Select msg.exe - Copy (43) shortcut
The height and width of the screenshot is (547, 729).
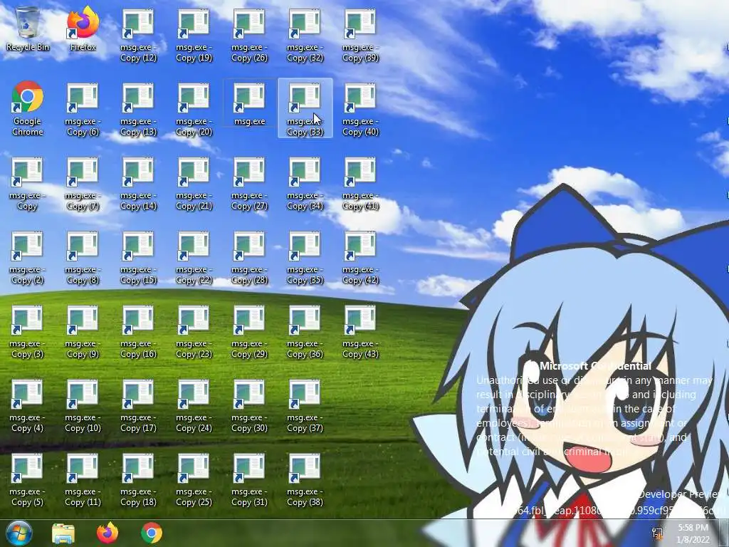click(360, 331)
